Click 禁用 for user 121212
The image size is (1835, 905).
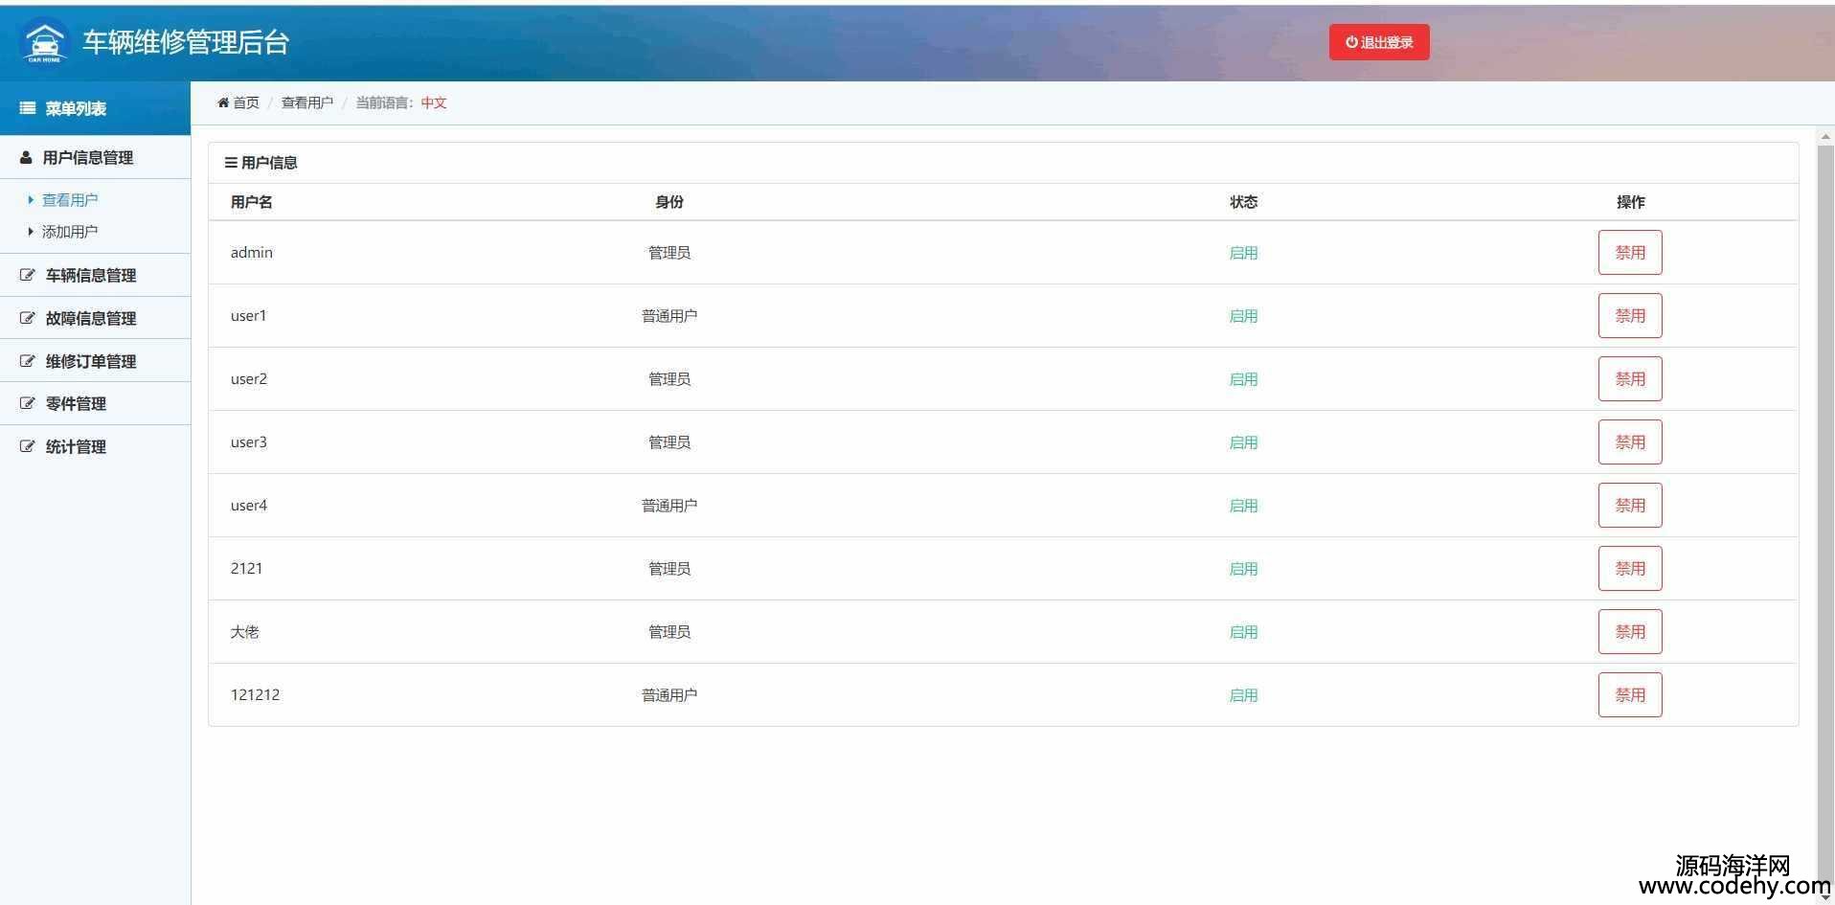click(x=1630, y=695)
